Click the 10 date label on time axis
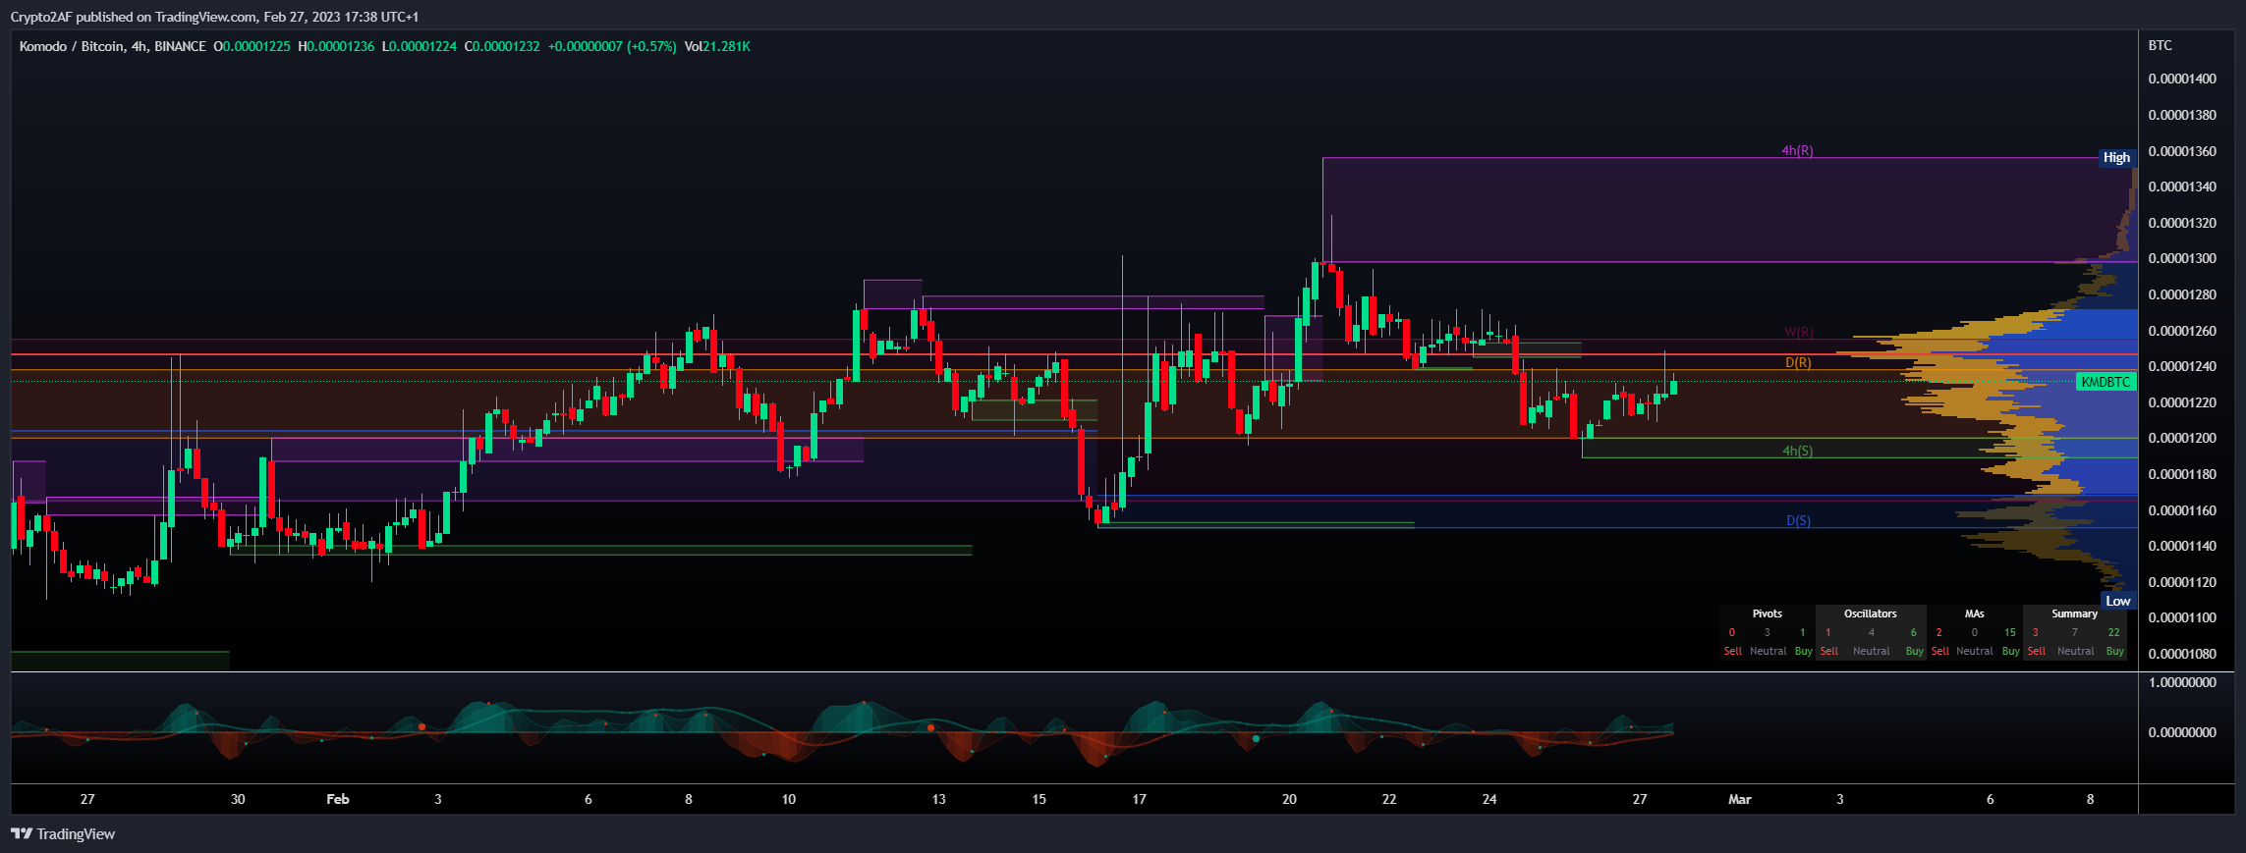The width and height of the screenshot is (2246, 853). pyautogui.click(x=789, y=799)
